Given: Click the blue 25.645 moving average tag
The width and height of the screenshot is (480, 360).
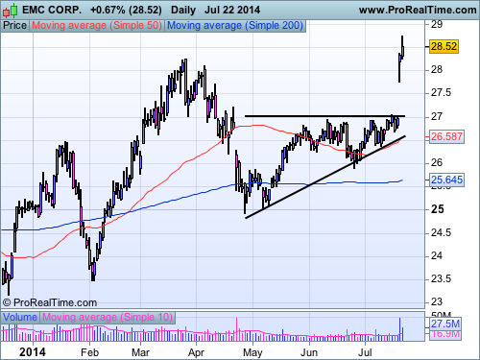Looking at the screenshot, I should pos(446,180).
